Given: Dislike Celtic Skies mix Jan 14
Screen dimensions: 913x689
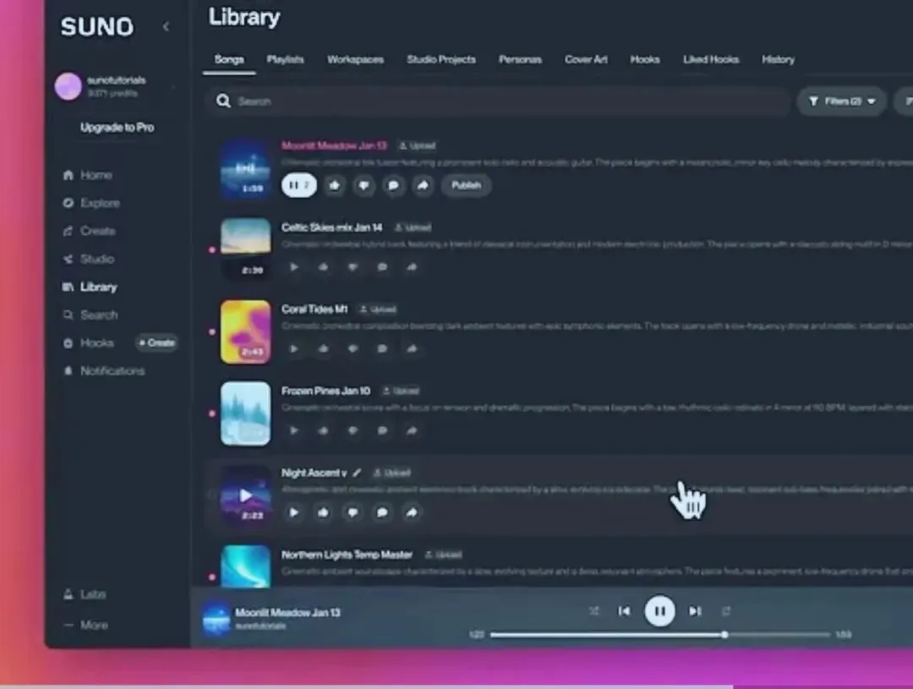Looking at the screenshot, I should click(x=353, y=267).
